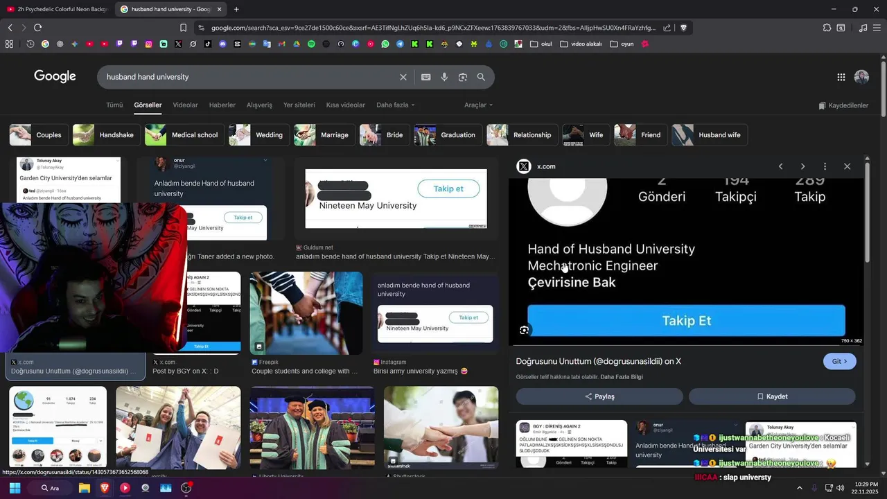
Task: Start voice search with the microphone icon
Action: point(444,77)
